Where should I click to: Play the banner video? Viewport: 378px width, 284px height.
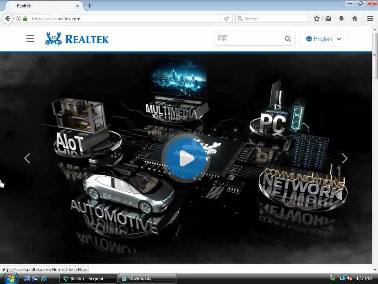point(186,159)
